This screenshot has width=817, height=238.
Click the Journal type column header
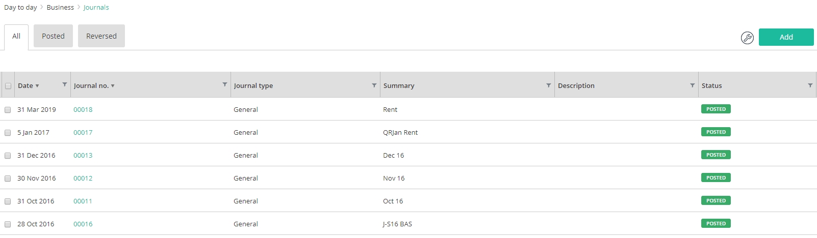coord(253,85)
